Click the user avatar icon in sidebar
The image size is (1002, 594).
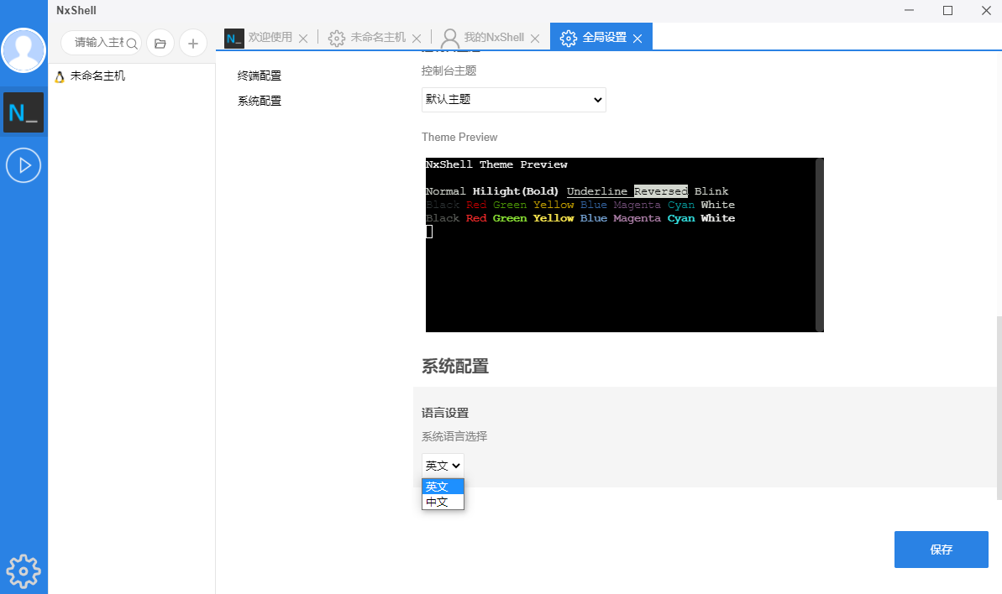click(x=24, y=50)
